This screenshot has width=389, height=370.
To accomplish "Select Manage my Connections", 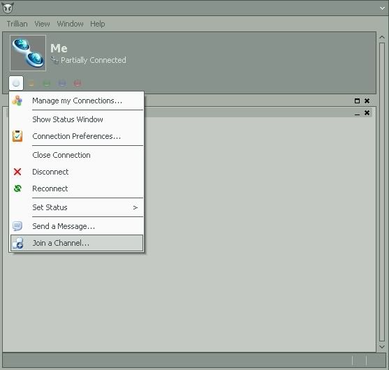I will 77,101.
